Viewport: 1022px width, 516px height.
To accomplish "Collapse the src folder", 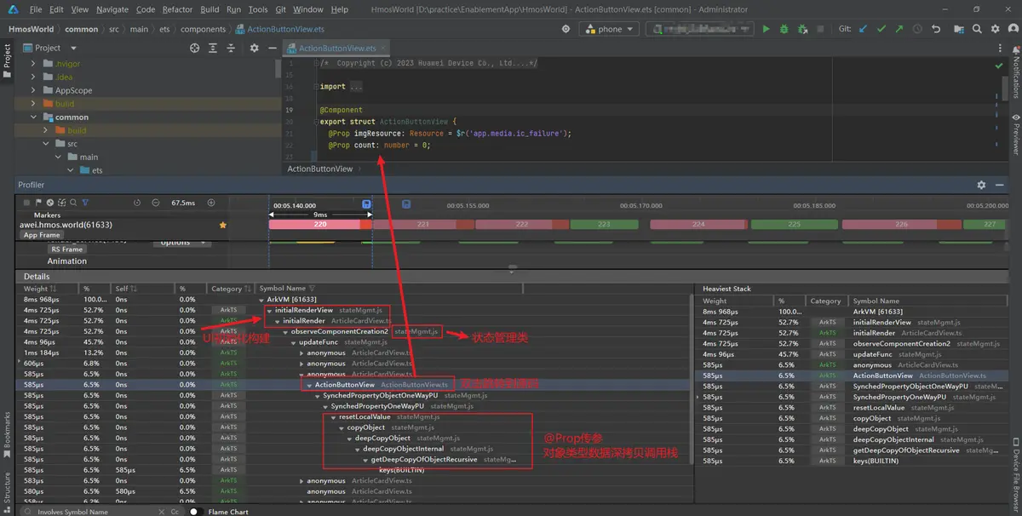I will coord(47,144).
